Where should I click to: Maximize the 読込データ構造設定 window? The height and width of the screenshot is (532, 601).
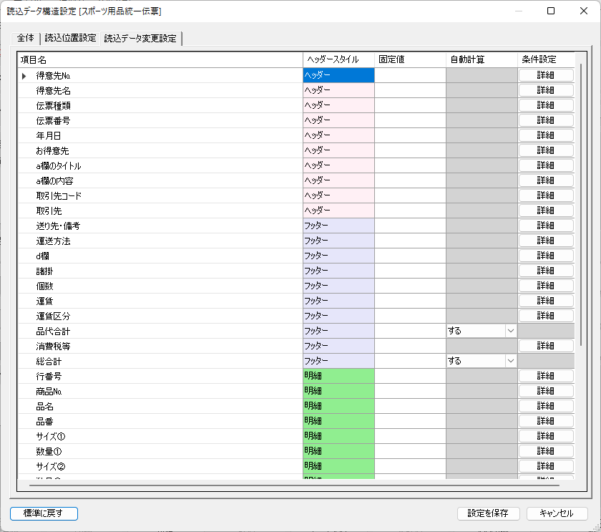pos(551,11)
